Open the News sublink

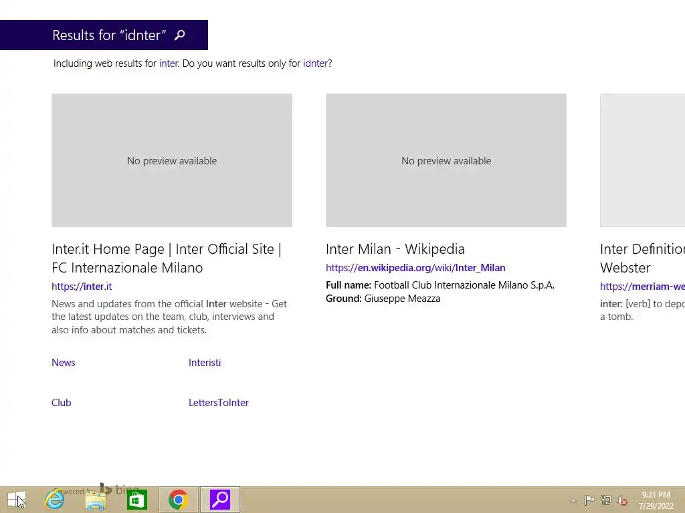coord(64,363)
